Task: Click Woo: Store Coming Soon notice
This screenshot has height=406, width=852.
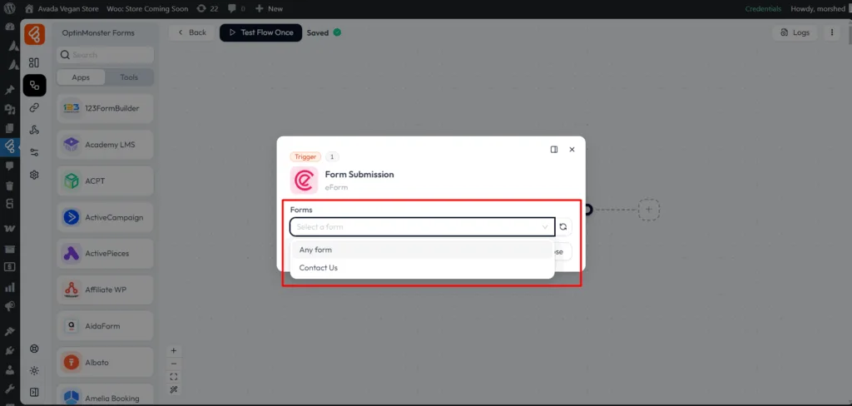Action: [x=147, y=8]
